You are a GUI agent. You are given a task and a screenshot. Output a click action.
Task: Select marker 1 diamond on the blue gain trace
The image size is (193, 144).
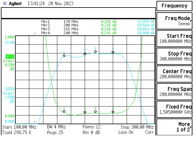(x=64, y=55)
